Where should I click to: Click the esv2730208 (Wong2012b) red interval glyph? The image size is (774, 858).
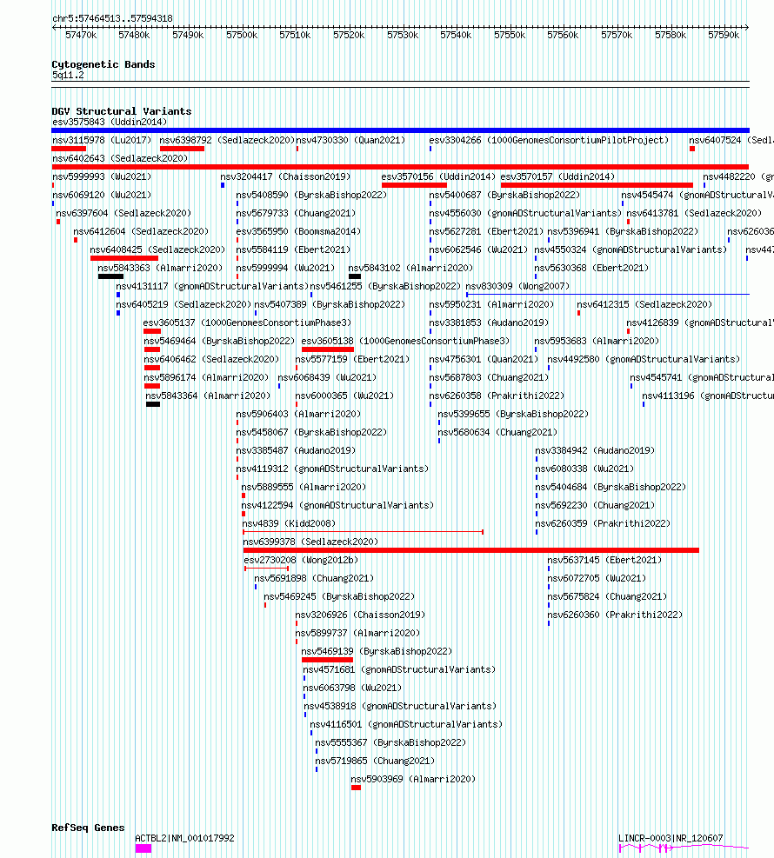tap(267, 569)
